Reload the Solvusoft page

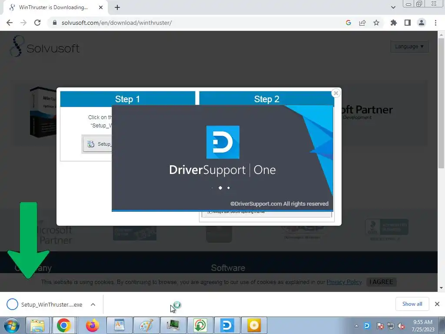pos(37,23)
